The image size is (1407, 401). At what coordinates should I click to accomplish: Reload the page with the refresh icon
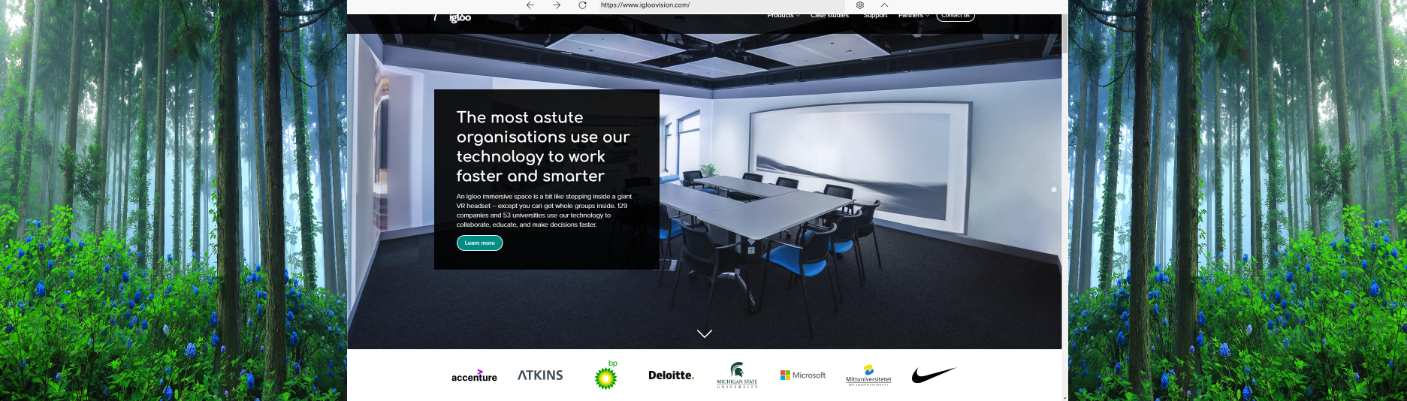click(582, 5)
